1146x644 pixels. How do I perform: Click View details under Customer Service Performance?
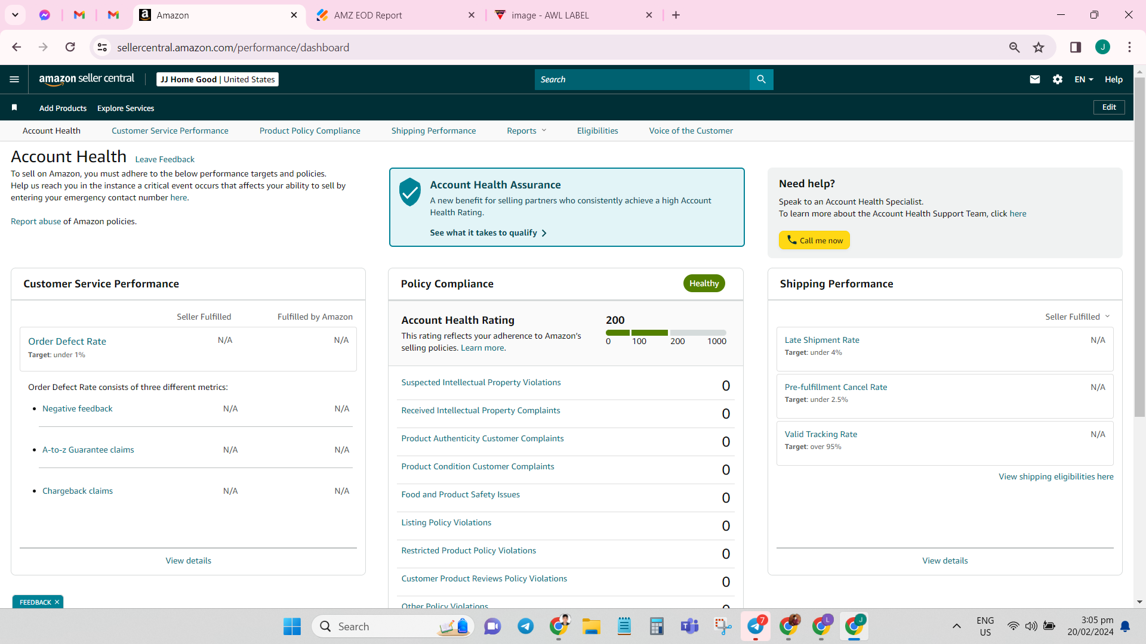pos(189,561)
